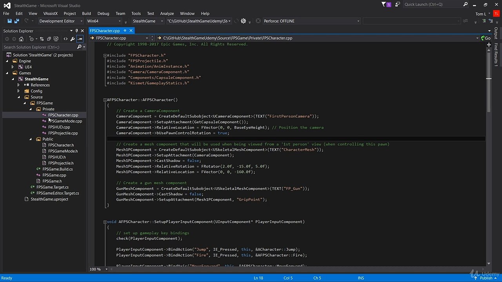Viewport: 502px width, 282px height.
Task: Open the FPSCharacter.cpp navigation scope dropdown
Action: pyautogui.click(x=119, y=38)
